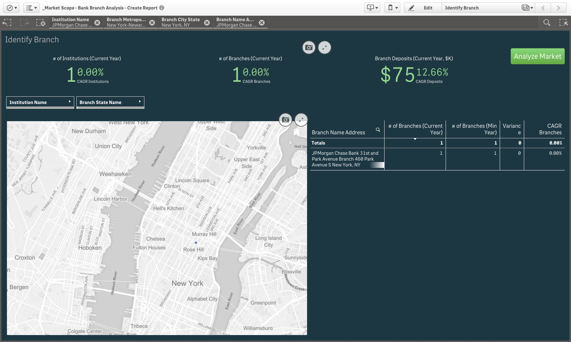This screenshot has height=342, width=571.
Task: Show app info for Market Scope
Action: [162, 8]
